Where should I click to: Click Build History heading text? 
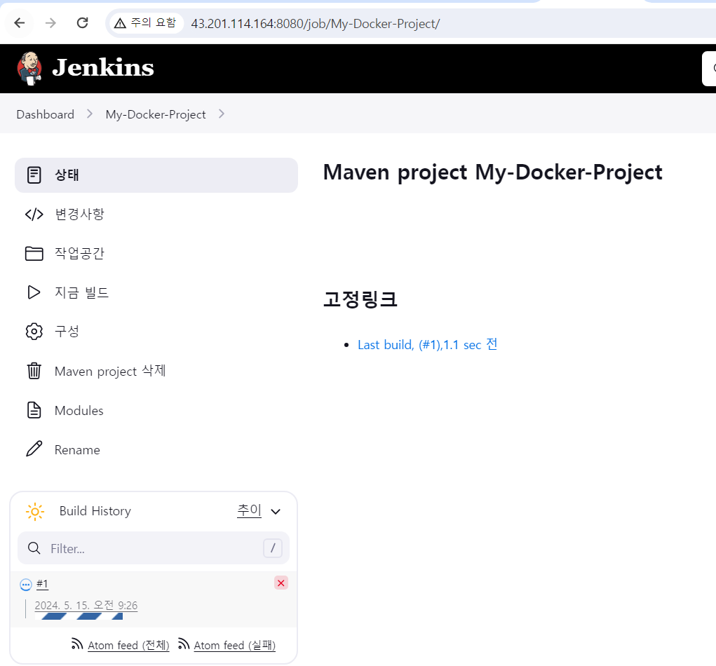(x=95, y=511)
